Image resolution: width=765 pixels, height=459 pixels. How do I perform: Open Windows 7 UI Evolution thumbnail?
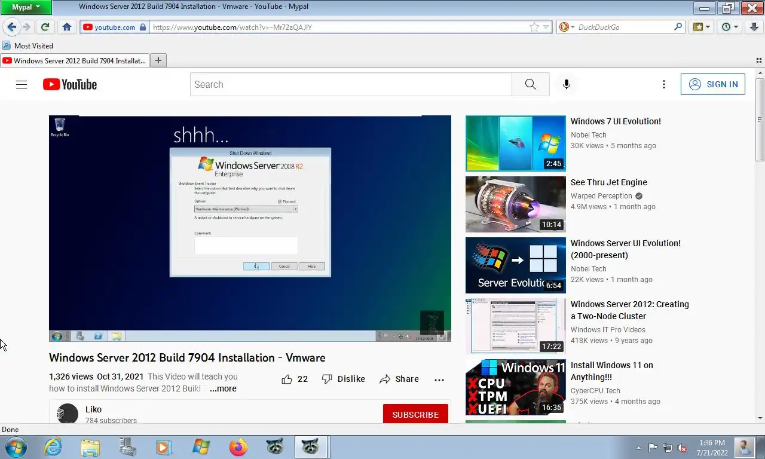click(515, 143)
